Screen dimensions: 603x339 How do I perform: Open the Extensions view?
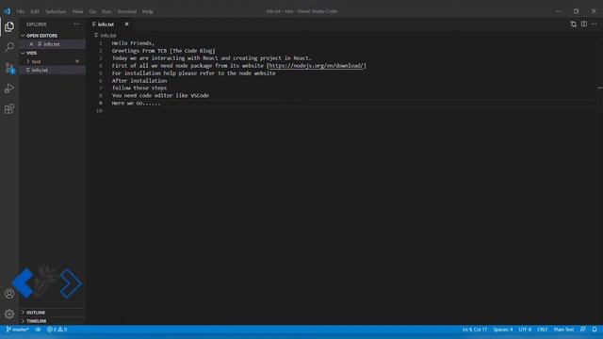(x=9, y=109)
